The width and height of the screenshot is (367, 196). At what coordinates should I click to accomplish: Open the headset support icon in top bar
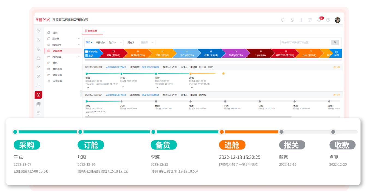[x=283, y=20]
